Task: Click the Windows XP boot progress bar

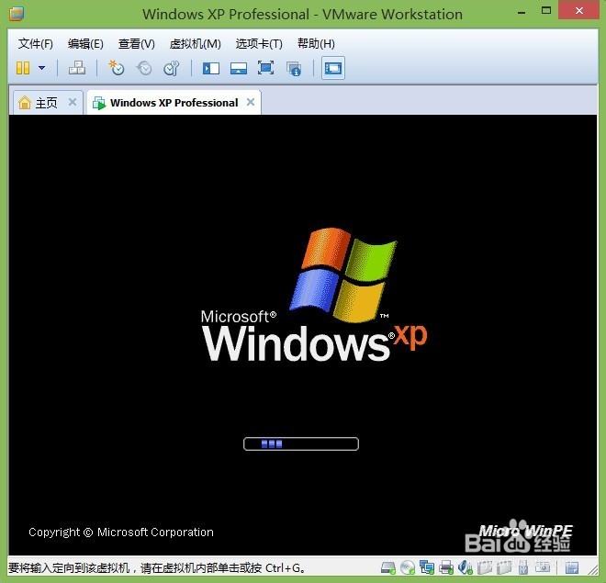Action: pyautogui.click(x=301, y=444)
